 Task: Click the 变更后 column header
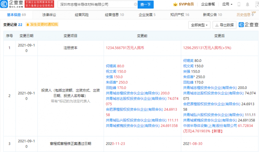point(220,36)
